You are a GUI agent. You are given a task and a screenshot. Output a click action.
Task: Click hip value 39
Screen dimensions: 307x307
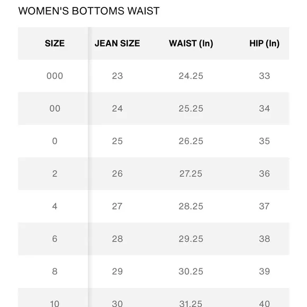[x=264, y=272]
